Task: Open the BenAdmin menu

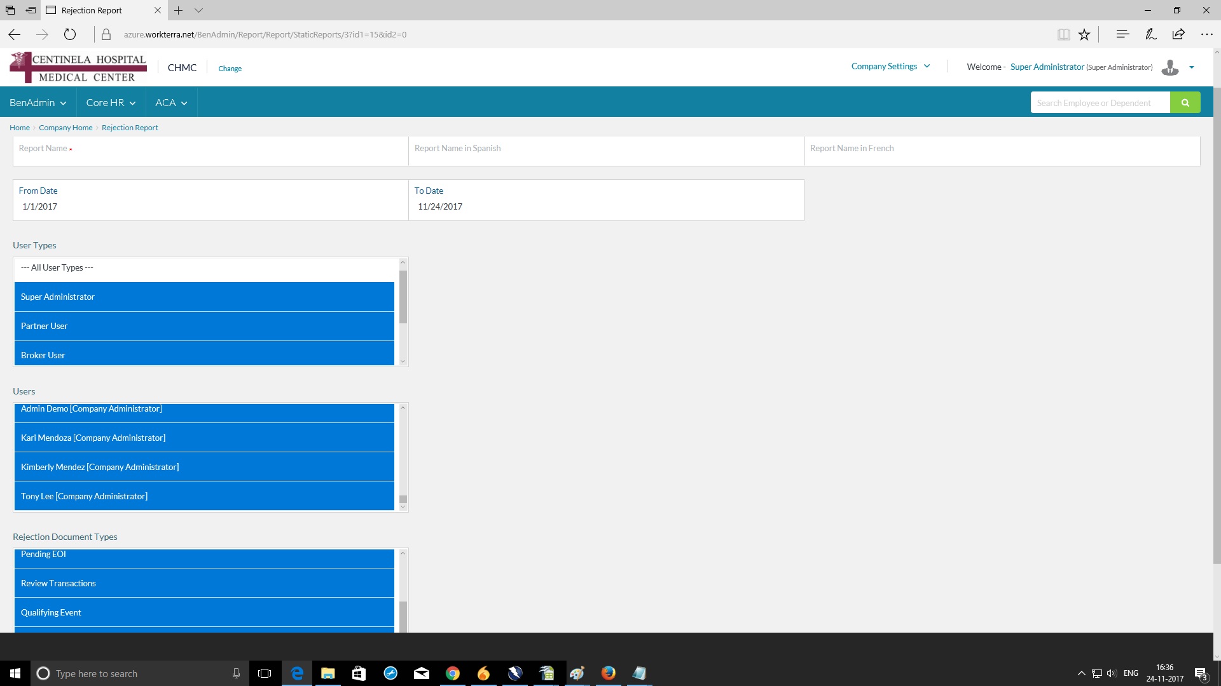Action: click(38, 102)
